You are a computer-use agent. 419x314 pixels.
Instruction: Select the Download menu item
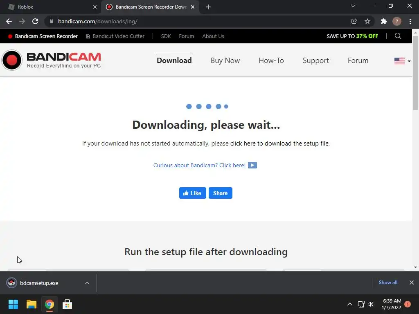(x=174, y=61)
